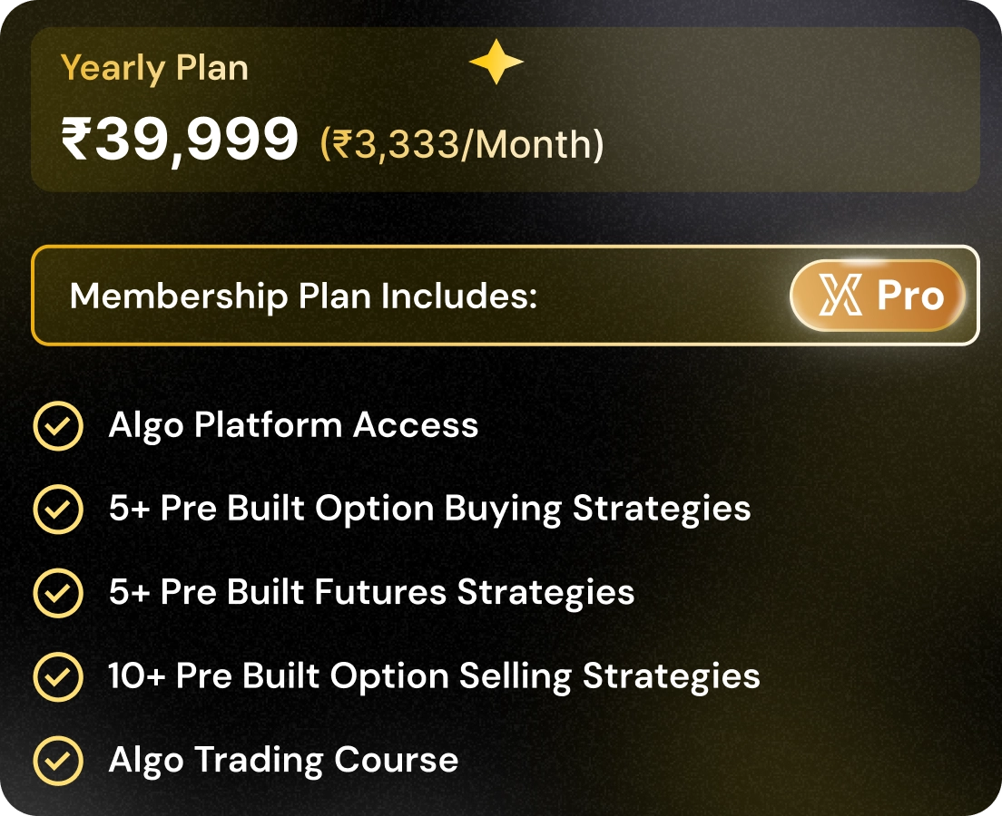Click the rupee symbol before 39,999

(x=74, y=141)
